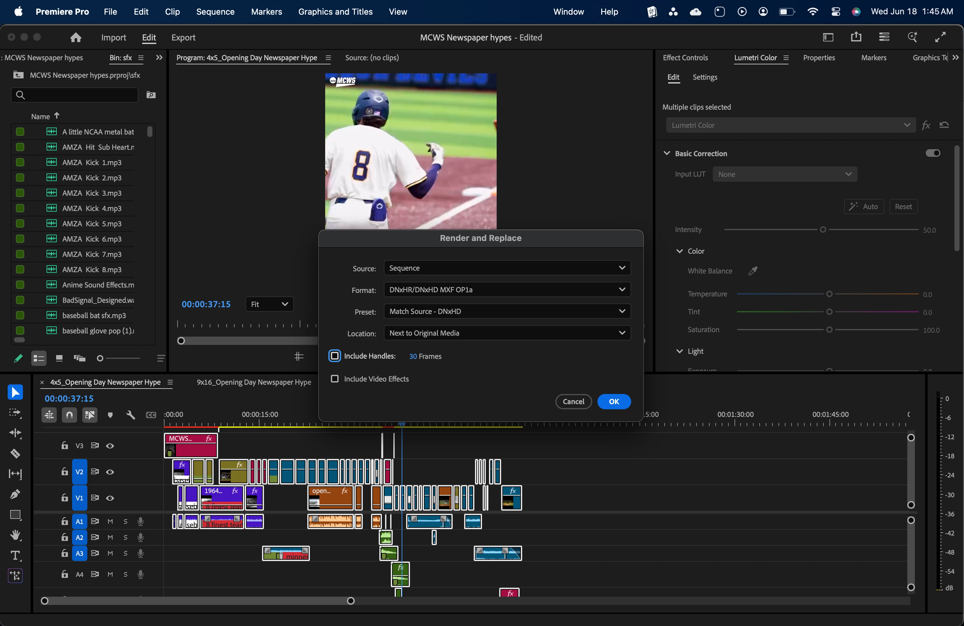This screenshot has width=964, height=626.
Task: Adjust the Temperature slider handle
Action: click(829, 294)
